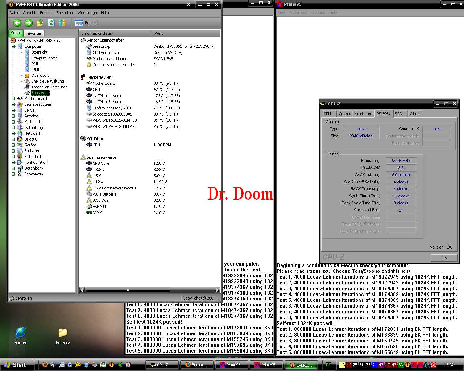Click the green Back arrow in EVEREST toolbar
Image resolution: width=464 pixels, height=371 pixels.
coord(17,23)
